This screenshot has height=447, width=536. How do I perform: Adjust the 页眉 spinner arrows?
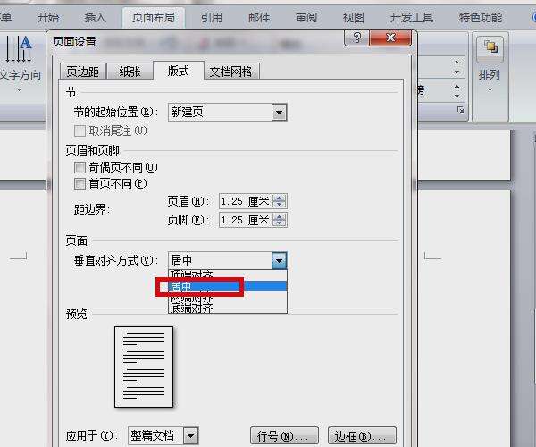pyautogui.click(x=280, y=201)
